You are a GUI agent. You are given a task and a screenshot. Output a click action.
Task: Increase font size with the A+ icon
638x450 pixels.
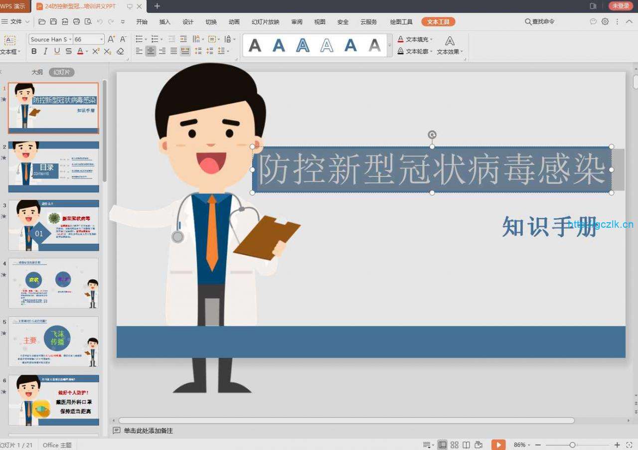point(111,39)
